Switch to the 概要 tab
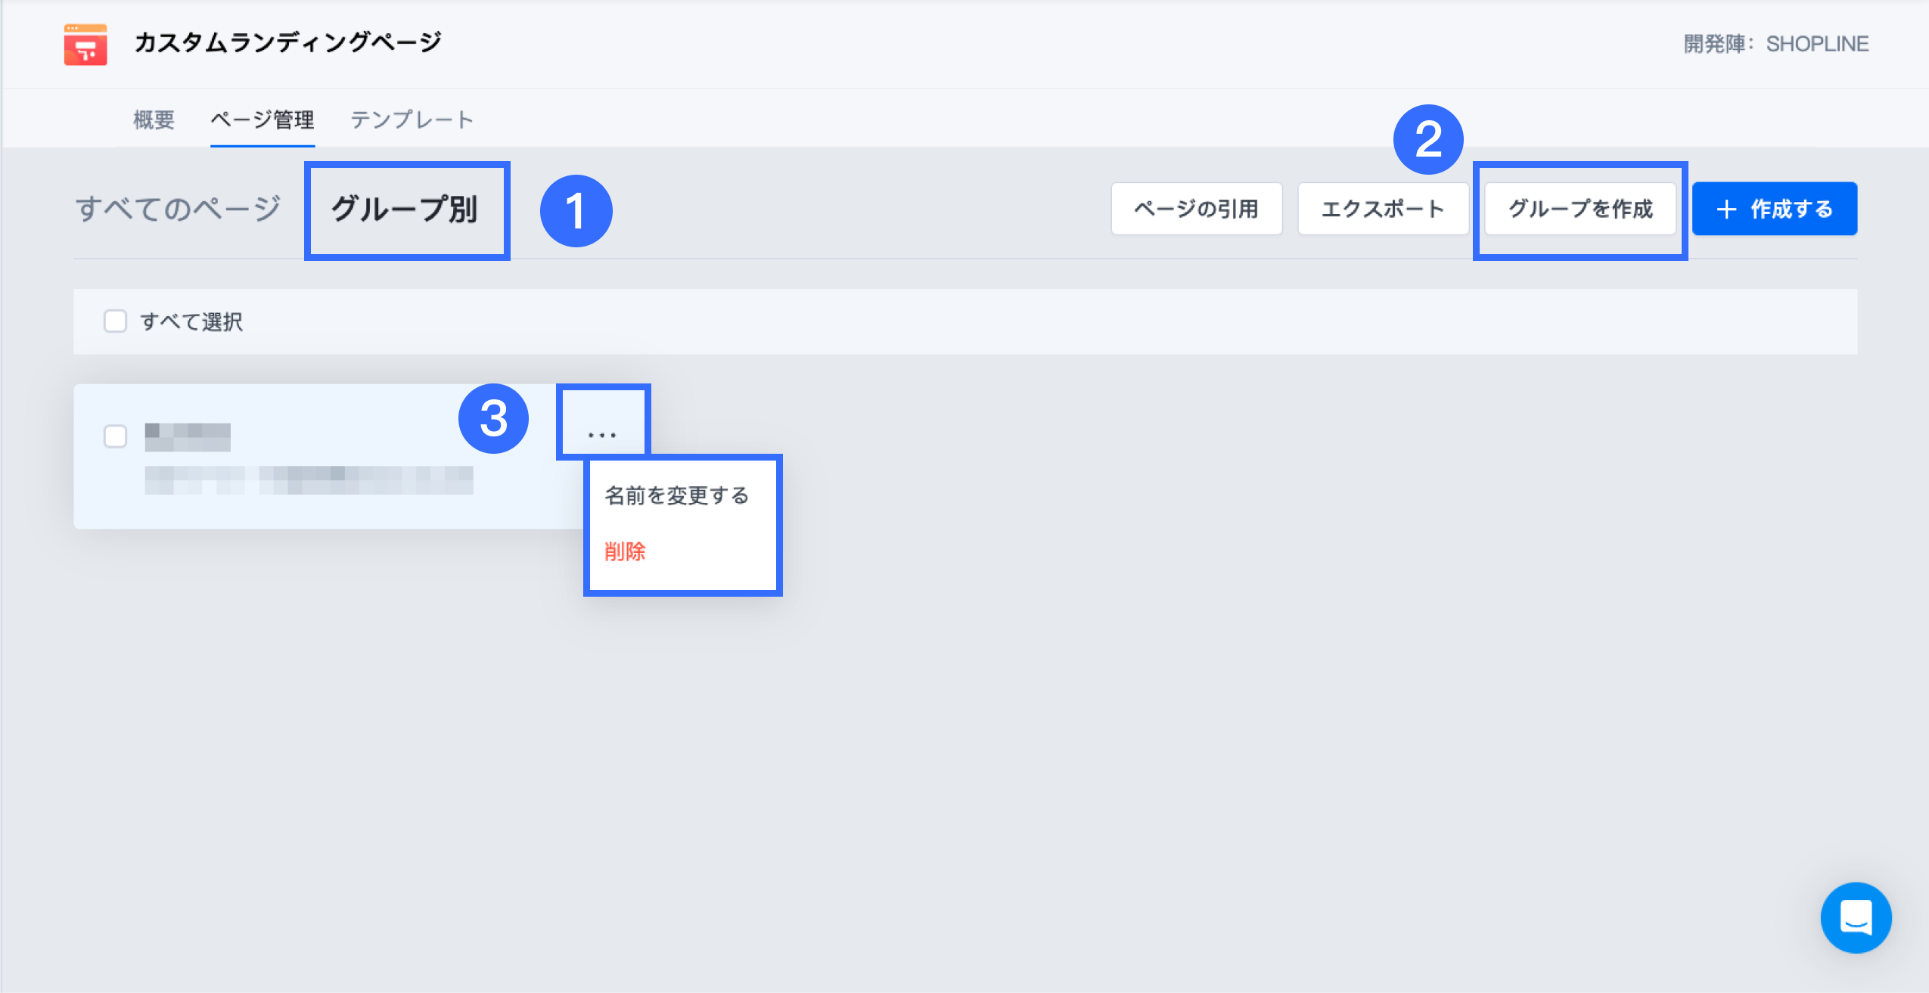The width and height of the screenshot is (1929, 993). click(x=154, y=119)
